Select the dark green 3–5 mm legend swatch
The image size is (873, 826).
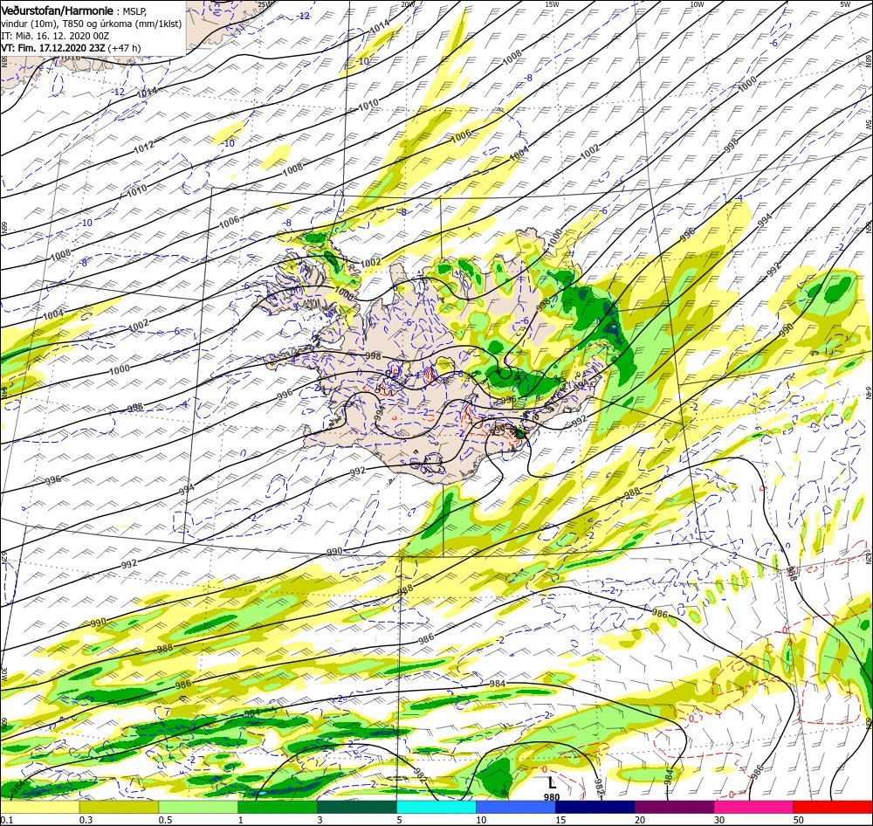(357, 807)
